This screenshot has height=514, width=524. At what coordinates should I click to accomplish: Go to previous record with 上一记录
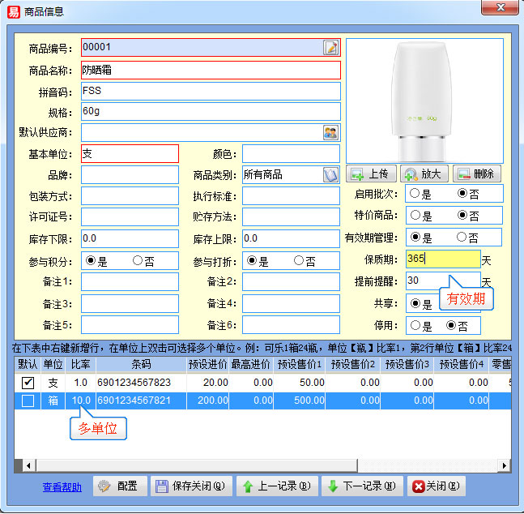tap(276, 486)
